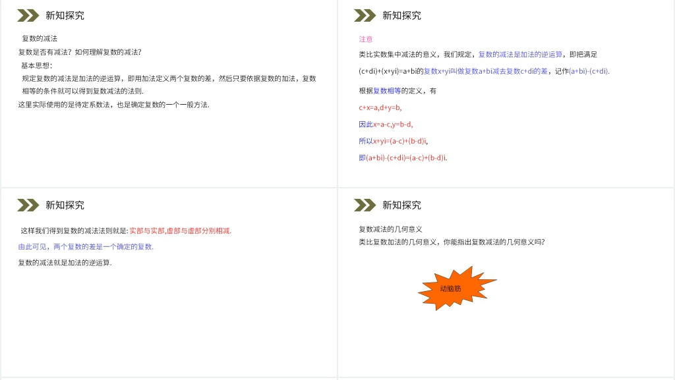Viewport: 675px width, 380px height.
Task: Click the equation '(c+di)+(x+yi)=a+bi'
Action: pyautogui.click(x=388, y=71)
